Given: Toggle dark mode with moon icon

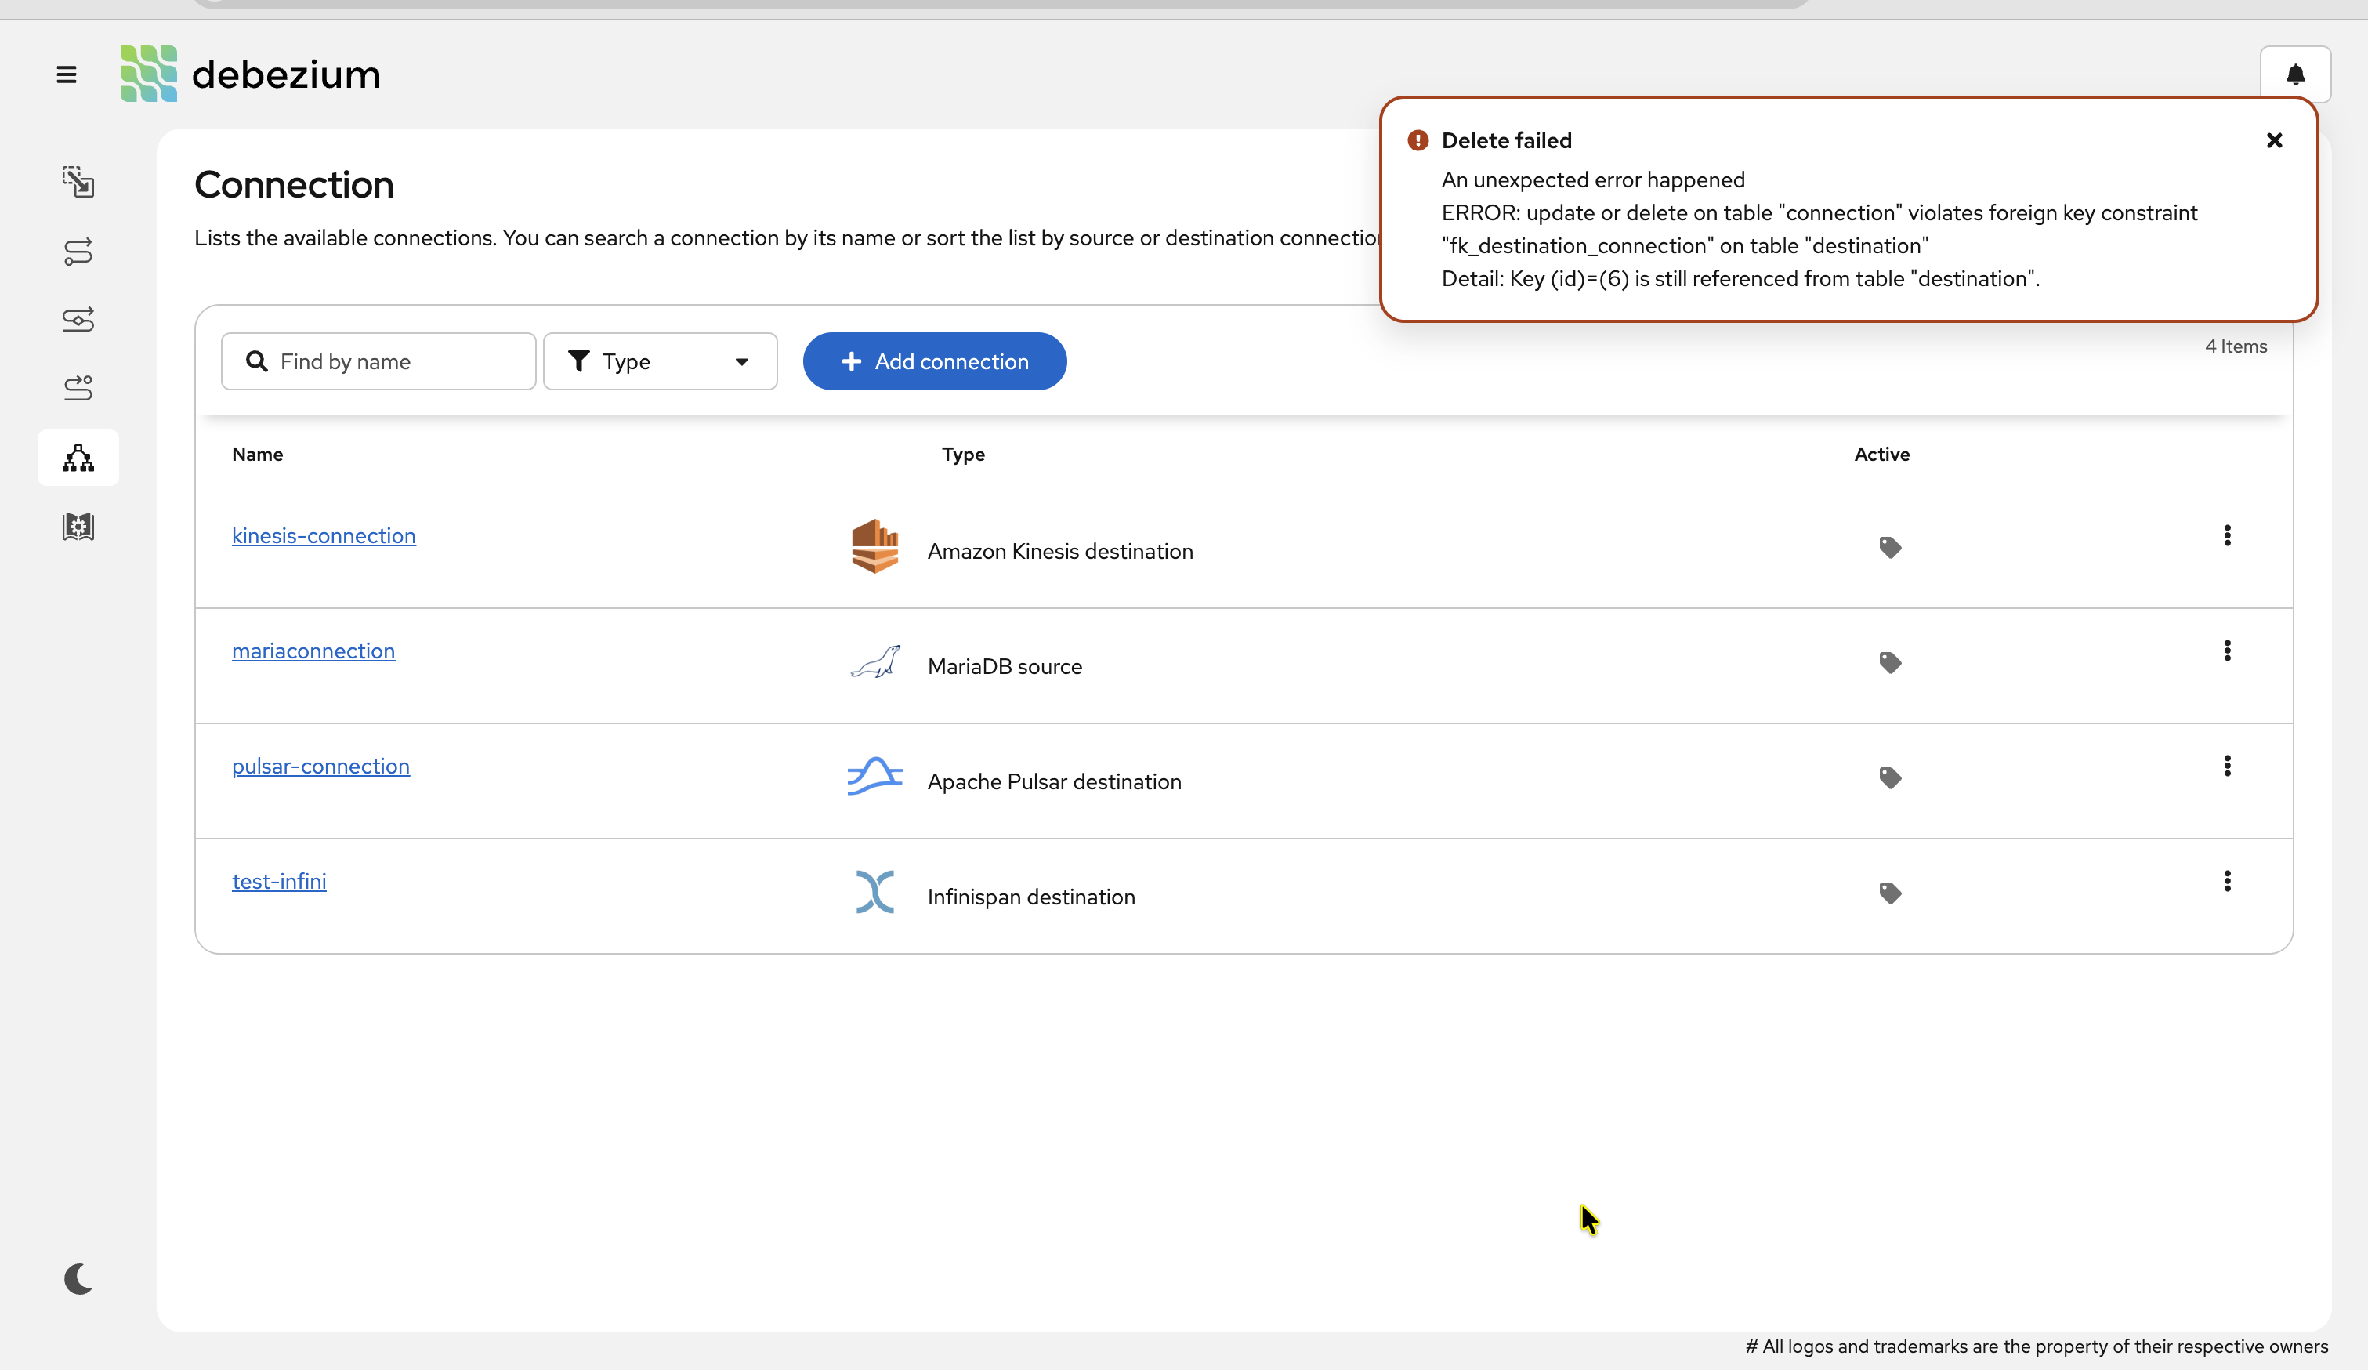Looking at the screenshot, I should (x=78, y=1279).
